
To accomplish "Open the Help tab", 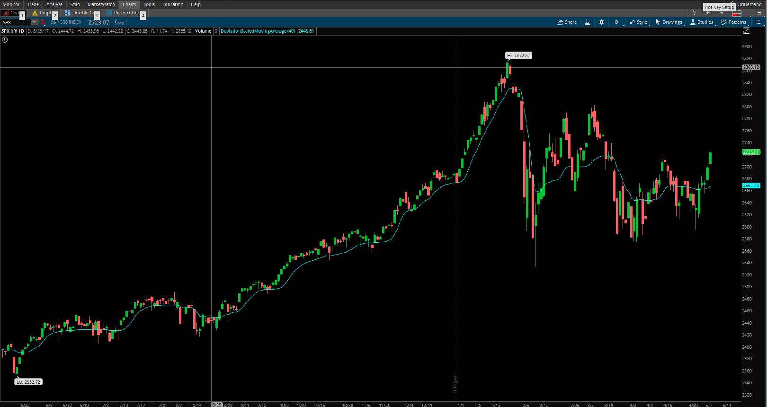I will tap(196, 4).
